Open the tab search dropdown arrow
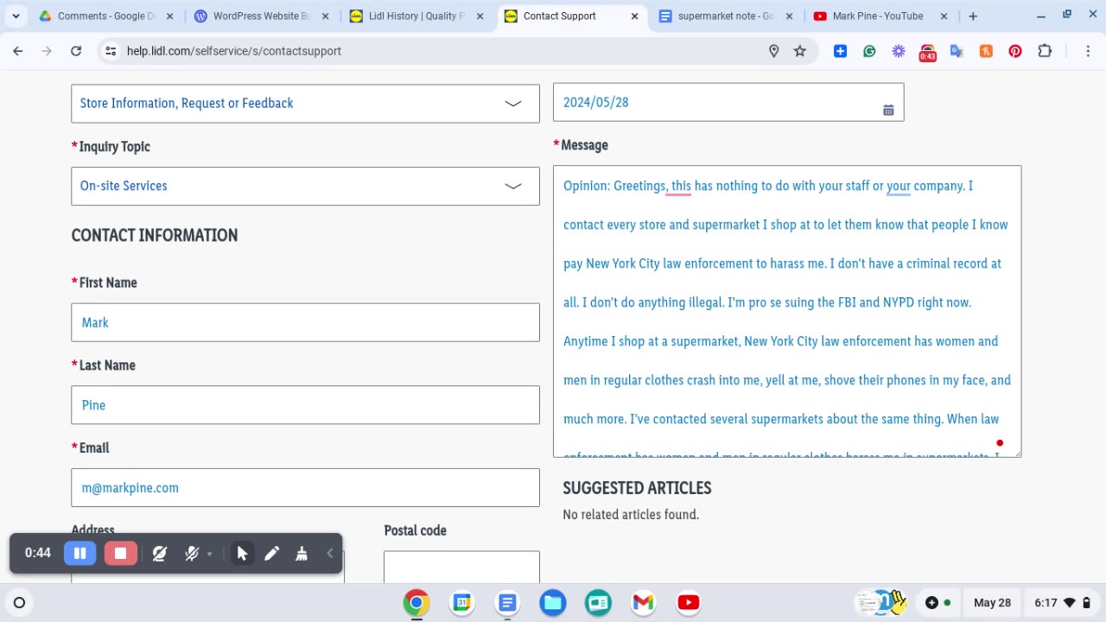 [x=16, y=16]
